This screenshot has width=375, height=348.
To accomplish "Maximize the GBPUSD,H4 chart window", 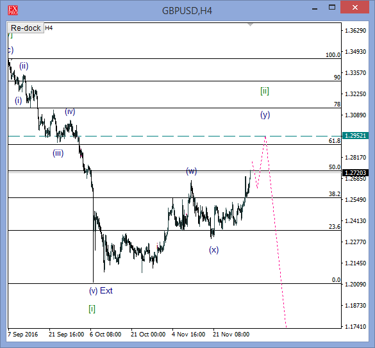I will [332, 8].
